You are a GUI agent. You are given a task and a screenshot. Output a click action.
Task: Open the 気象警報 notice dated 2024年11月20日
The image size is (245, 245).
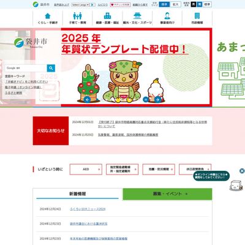pos(128,135)
